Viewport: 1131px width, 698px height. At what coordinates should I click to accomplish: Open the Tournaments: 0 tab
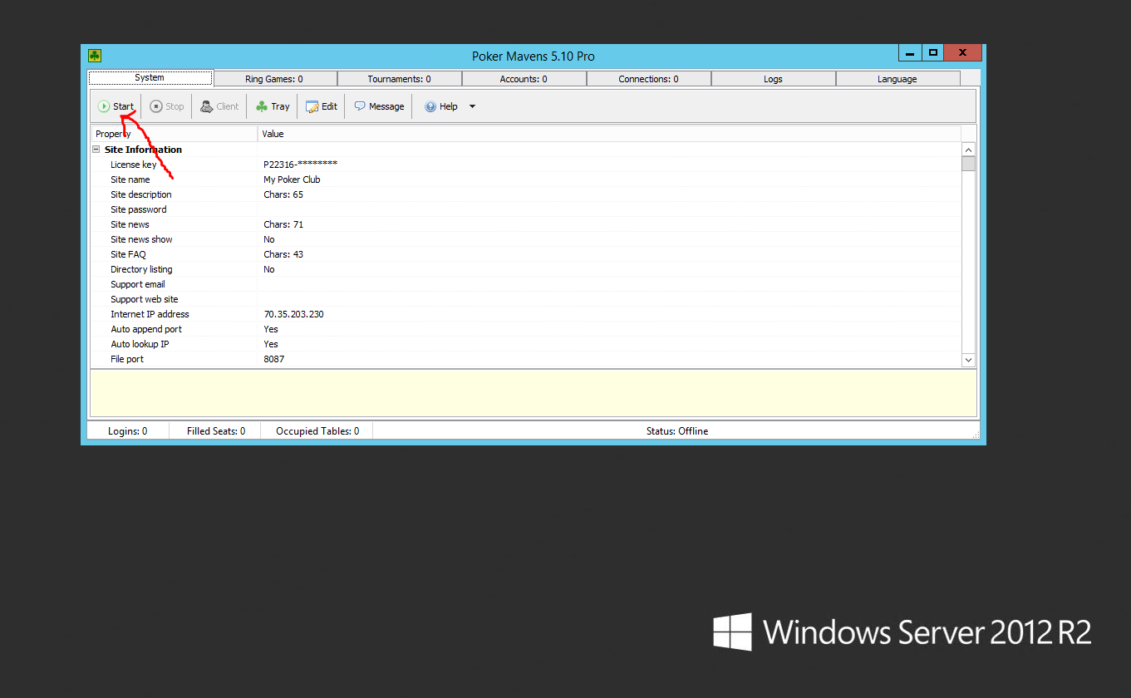click(x=400, y=79)
